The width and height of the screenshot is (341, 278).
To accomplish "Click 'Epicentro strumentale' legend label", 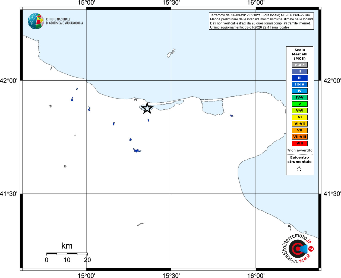I will (x=300, y=160).
